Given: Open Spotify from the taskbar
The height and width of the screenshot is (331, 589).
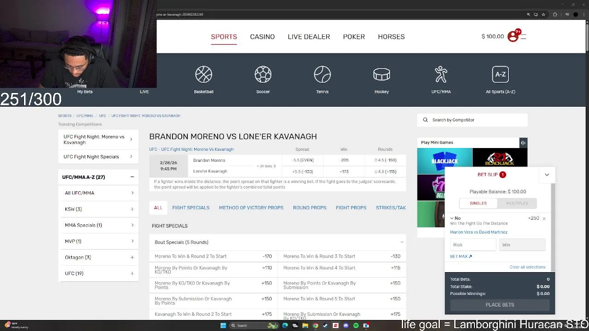Looking at the screenshot, I should point(356,325).
